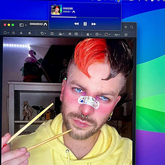Click the Adjust Size icon
Image resolution: width=165 pixels, height=165 pixels.
tap(76, 34)
